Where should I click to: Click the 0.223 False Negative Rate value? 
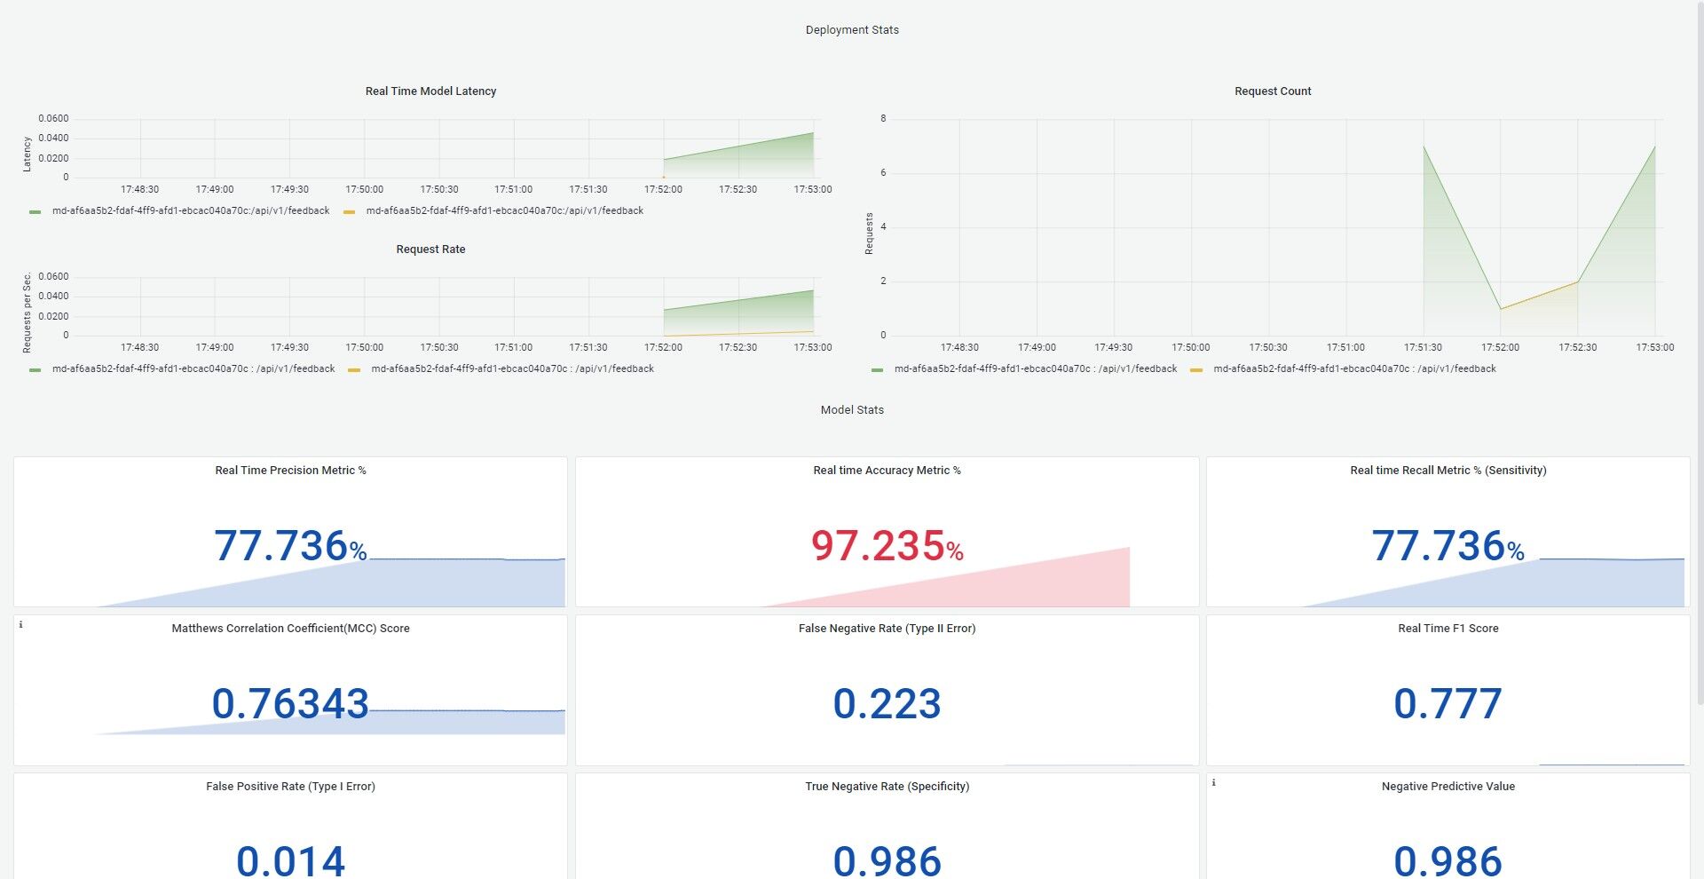point(887,704)
